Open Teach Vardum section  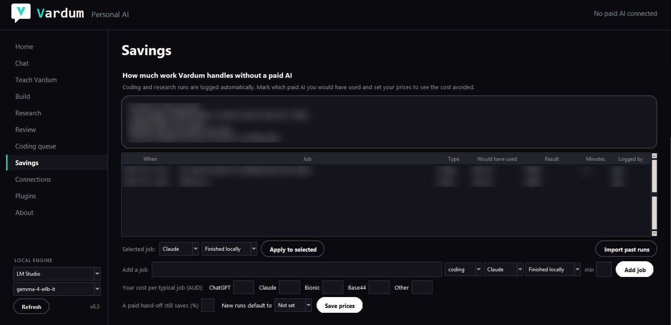tap(36, 80)
